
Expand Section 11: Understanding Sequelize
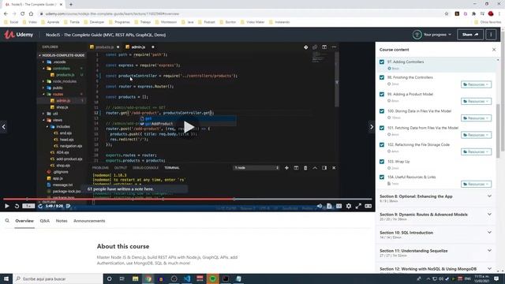click(x=436, y=252)
